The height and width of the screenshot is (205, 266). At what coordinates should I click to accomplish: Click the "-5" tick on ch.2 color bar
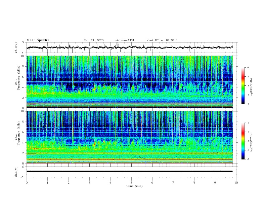[248, 141]
